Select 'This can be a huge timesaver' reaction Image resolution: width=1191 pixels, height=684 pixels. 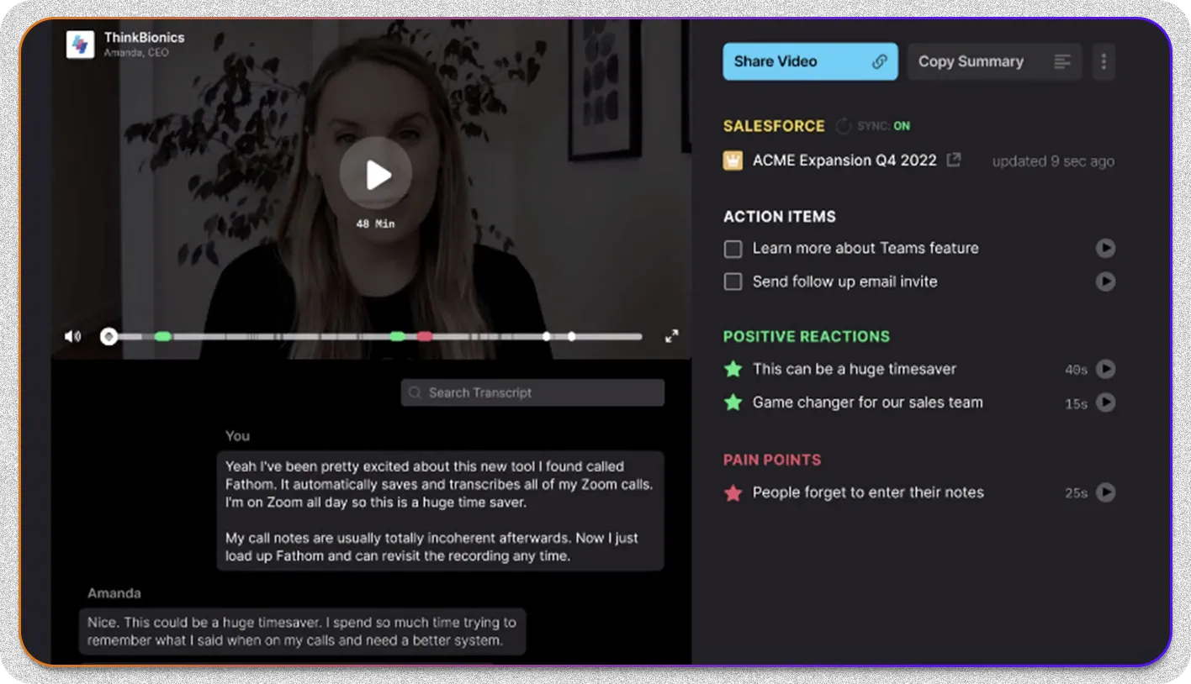click(855, 369)
